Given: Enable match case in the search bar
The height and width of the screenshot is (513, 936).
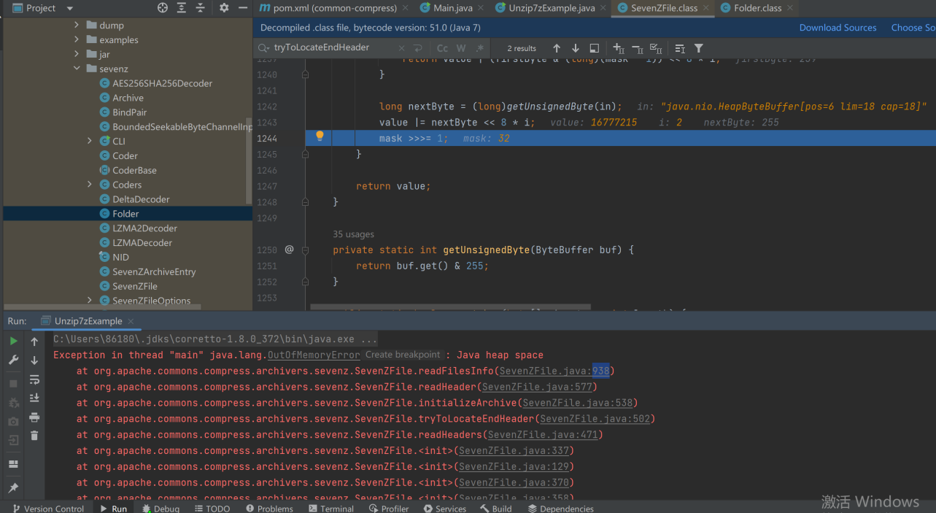Looking at the screenshot, I should (x=442, y=48).
